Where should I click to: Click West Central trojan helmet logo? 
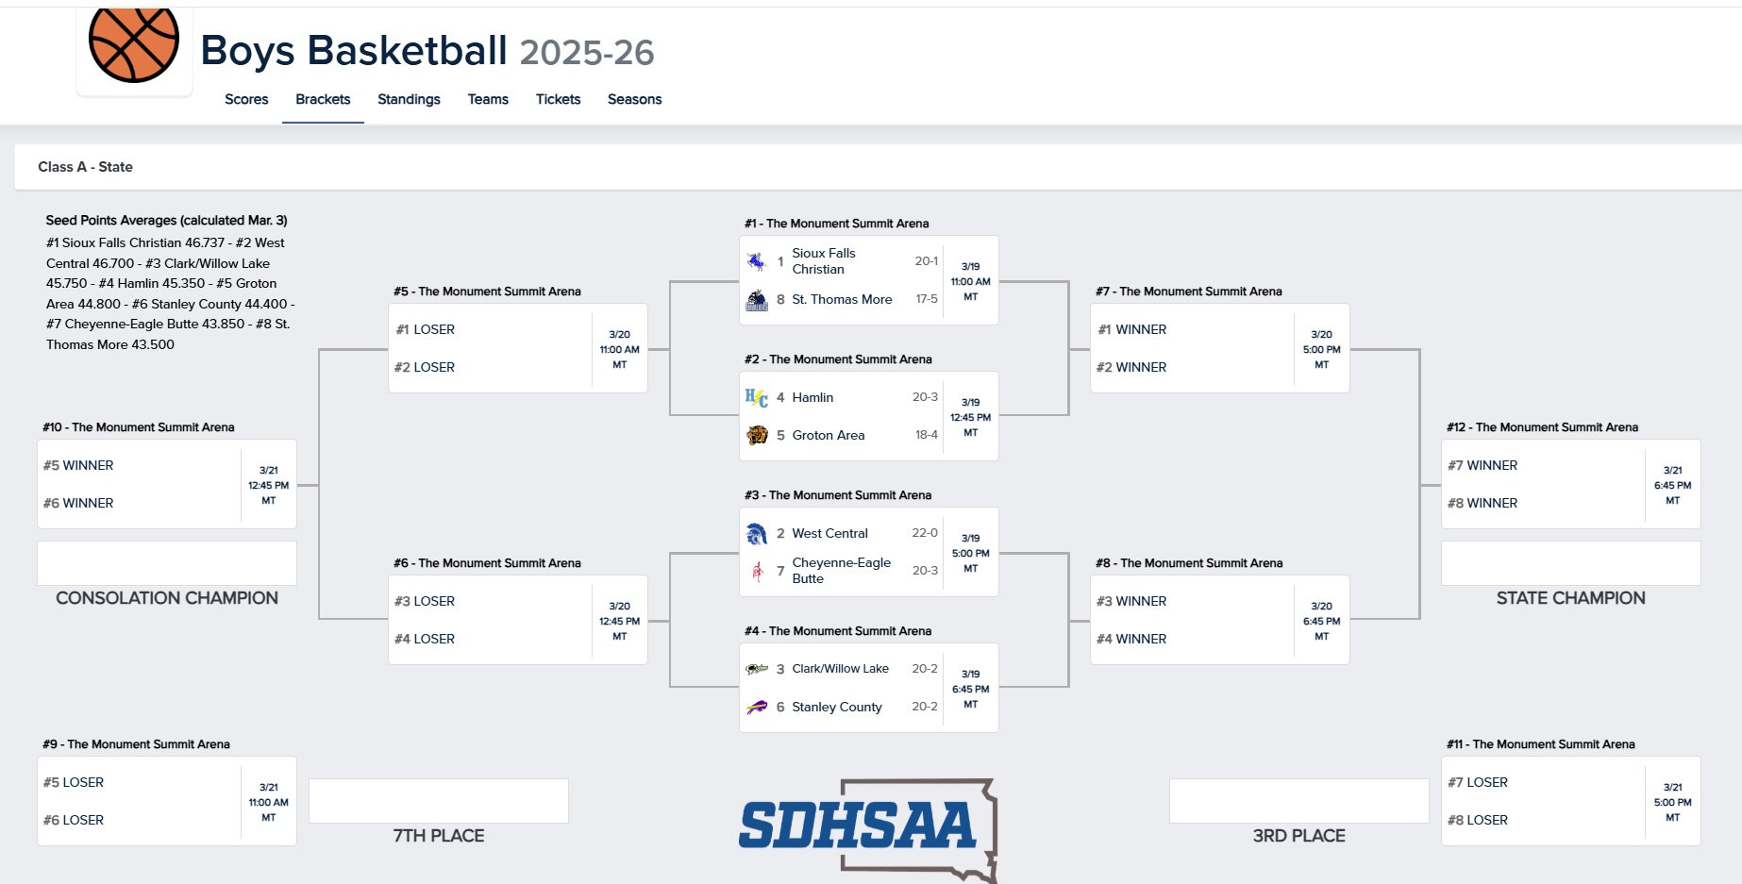(757, 534)
